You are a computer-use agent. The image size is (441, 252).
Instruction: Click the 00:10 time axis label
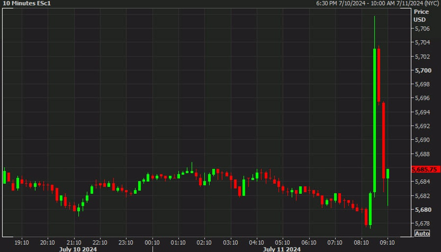pyautogui.click(x=152, y=242)
